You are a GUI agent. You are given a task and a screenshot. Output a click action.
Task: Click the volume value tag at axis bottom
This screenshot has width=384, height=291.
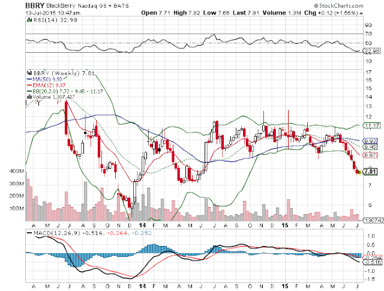tap(373, 220)
